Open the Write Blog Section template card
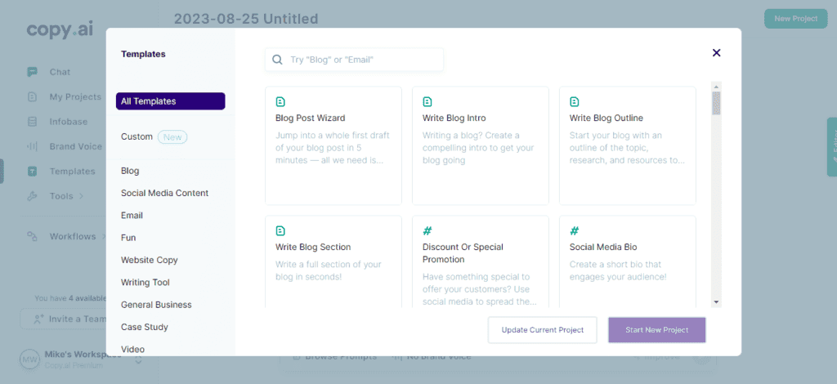This screenshot has height=384, width=837. (333, 261)
